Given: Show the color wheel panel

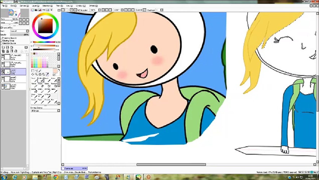Looking at the screenshot, I should coord(32,10).
